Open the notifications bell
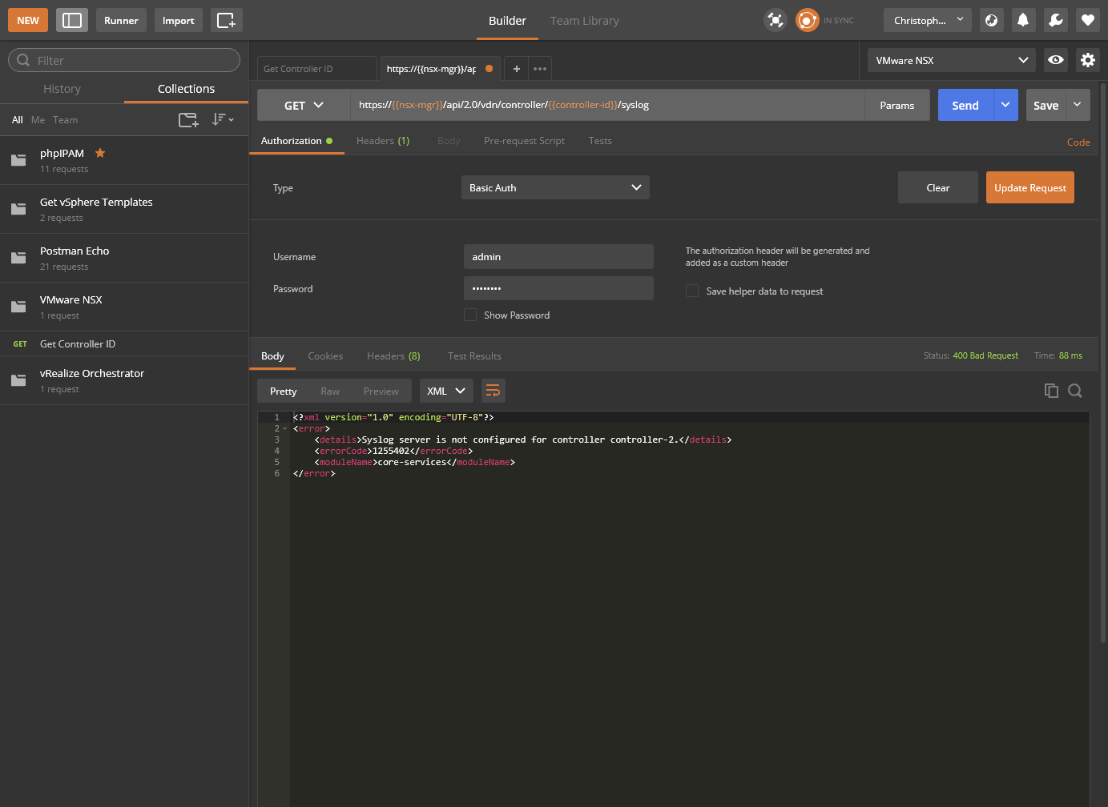 point(1023,20)
